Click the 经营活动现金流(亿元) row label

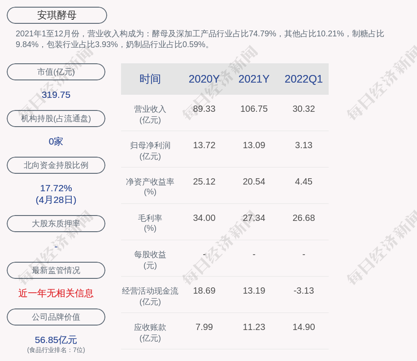[x=150, y=296]
